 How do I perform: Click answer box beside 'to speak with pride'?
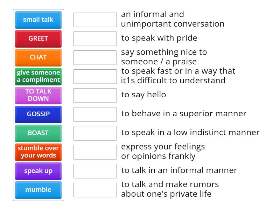pos(95,39)
